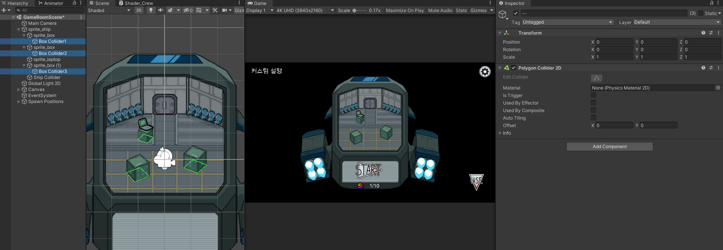Open Scene view options menu (three dots)
This screenshot has height=250, width=723.
(x=239, y=3)
